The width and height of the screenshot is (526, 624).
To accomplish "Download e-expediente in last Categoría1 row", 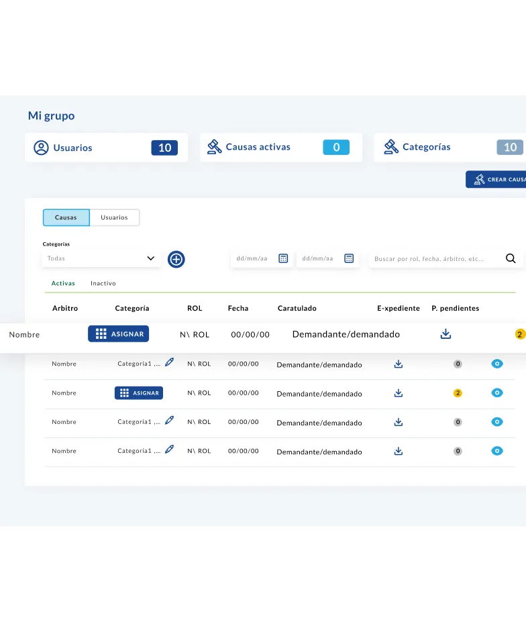I will point(399,452).
